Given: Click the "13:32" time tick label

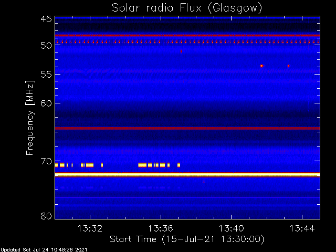Looking at the screenshot, I should pos(90,228).
